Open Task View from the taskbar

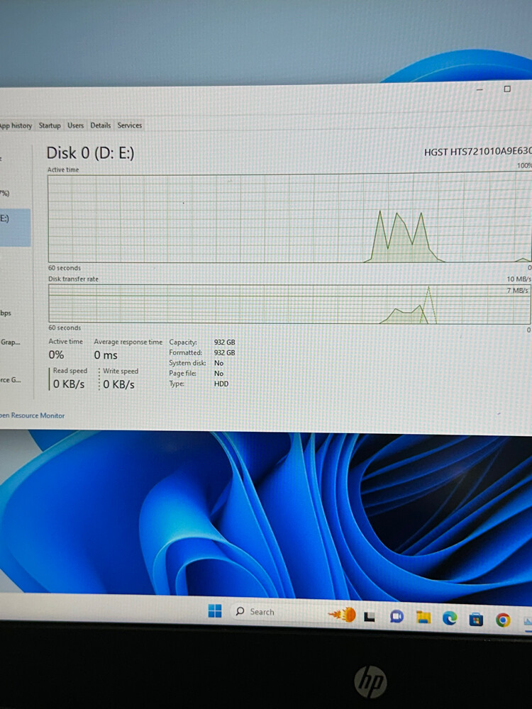tap(369, 617)
